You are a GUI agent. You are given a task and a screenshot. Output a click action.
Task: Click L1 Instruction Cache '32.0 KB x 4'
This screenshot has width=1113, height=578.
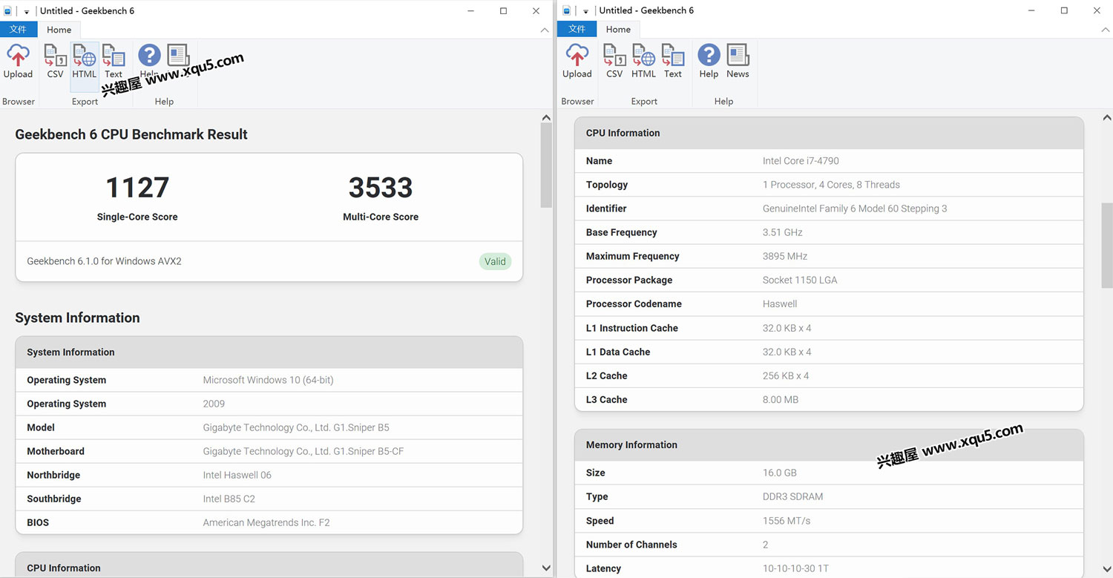[x=787, y=328]
